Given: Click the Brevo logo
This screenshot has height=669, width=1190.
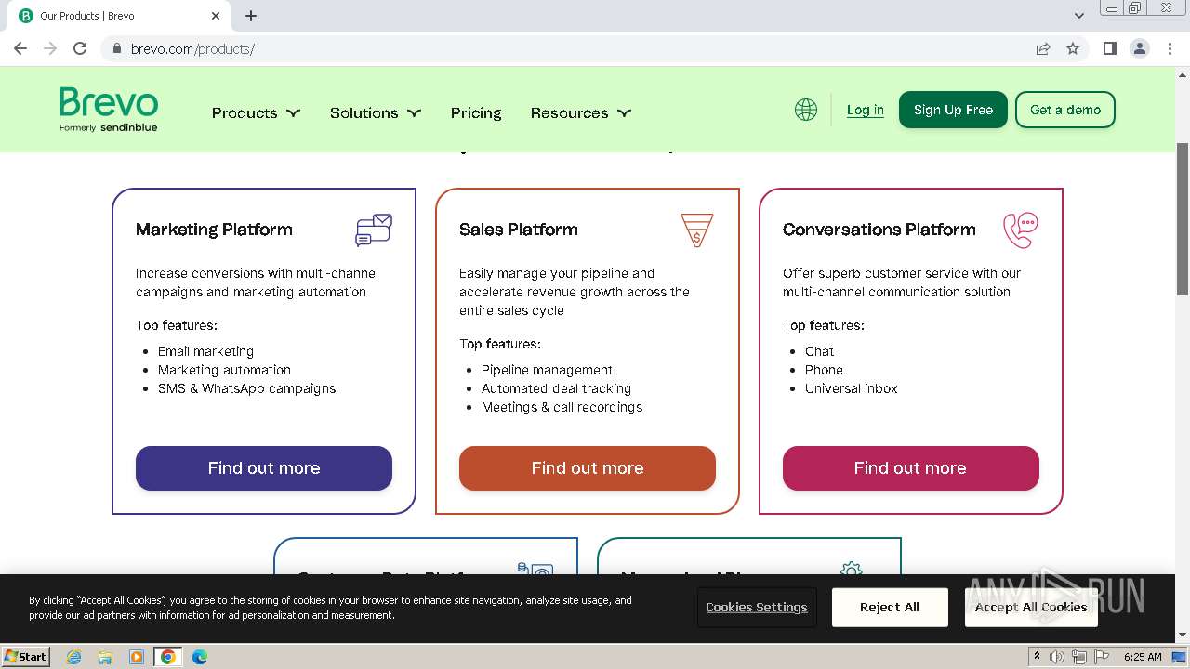Looking at the screenshot, I should tap(109, 110).
